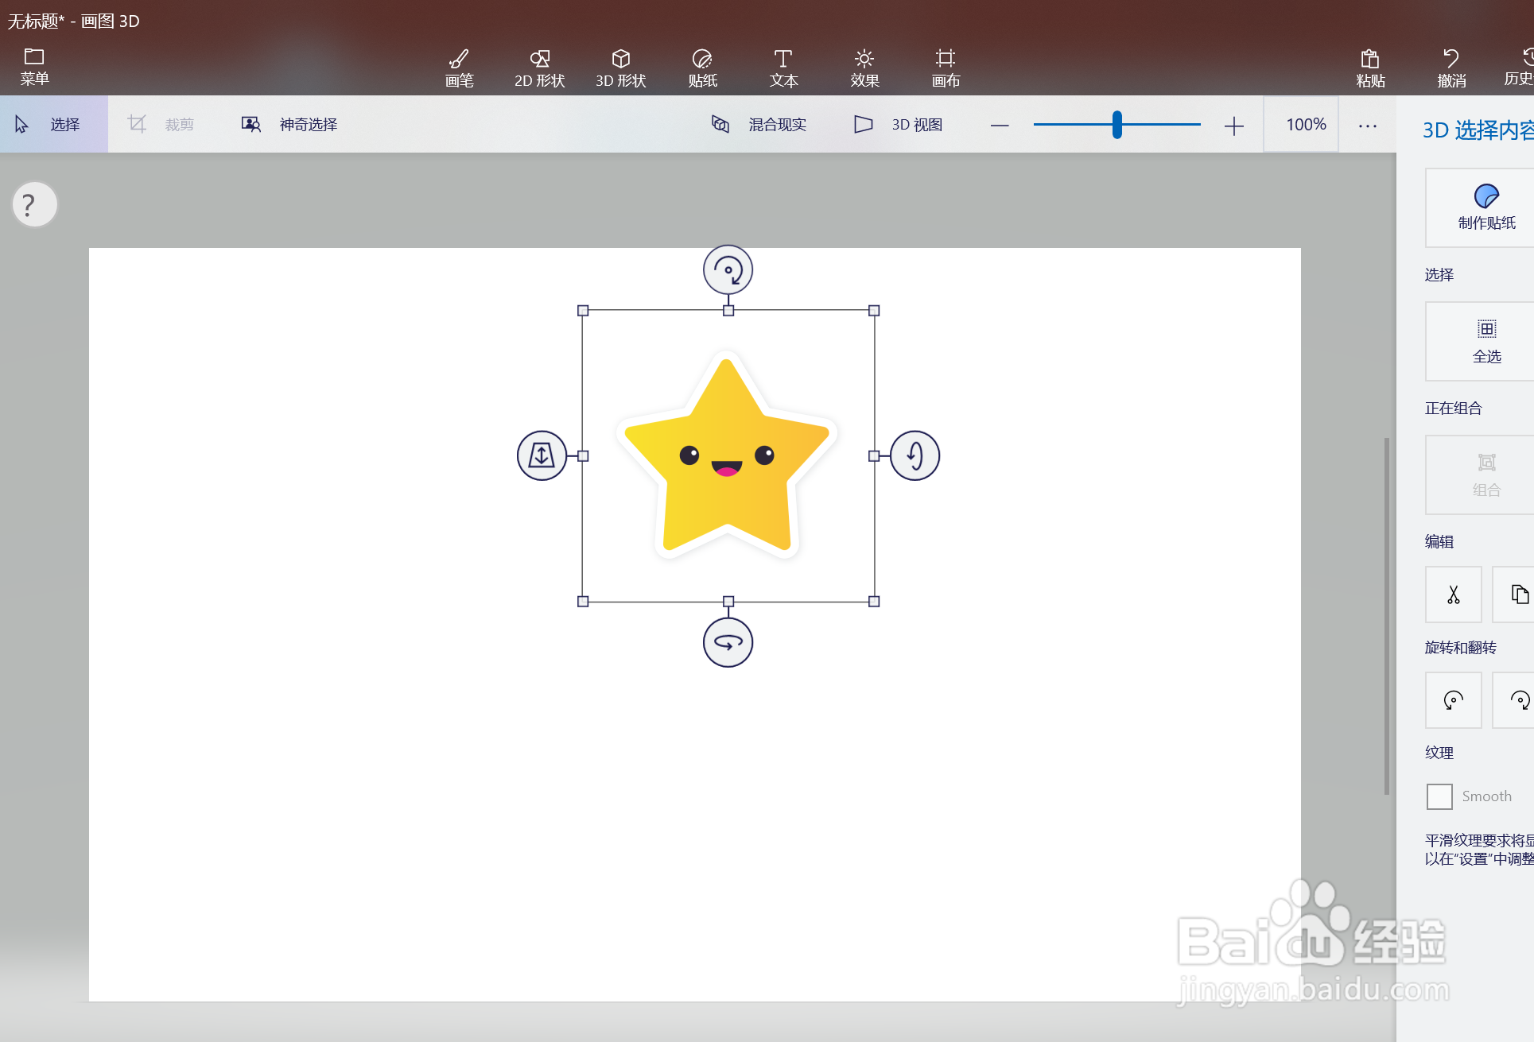Viewport: 1534px width, 1042px height.
Task: Open the 贴纸 stickers panel
Action: point(702,68)
